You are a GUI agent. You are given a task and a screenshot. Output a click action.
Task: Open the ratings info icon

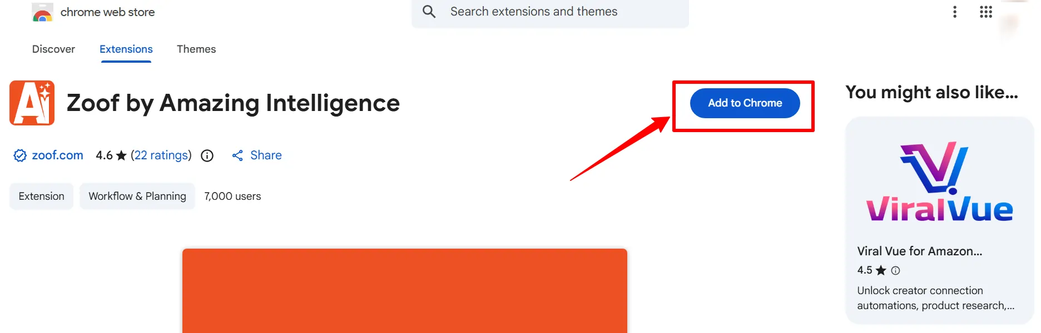tap(206, 155)
